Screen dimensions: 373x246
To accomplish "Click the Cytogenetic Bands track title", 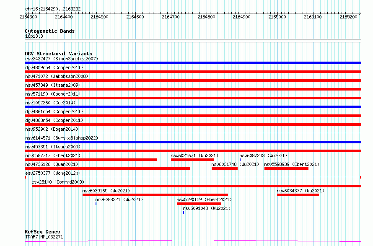I will pos(50,31).
